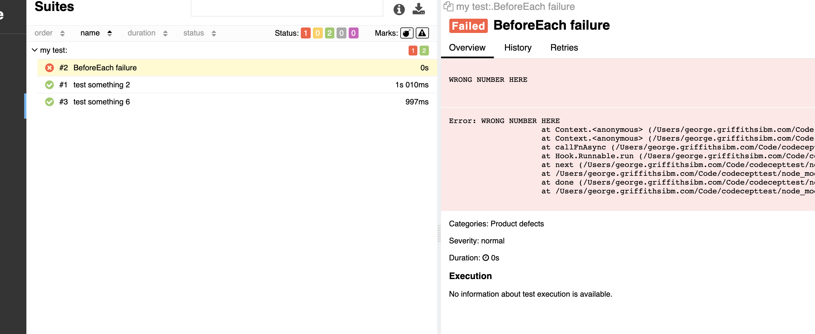815x334 pixels.
Task: Toggle the yellow broken status filter
Action: (x=317, y=33)
